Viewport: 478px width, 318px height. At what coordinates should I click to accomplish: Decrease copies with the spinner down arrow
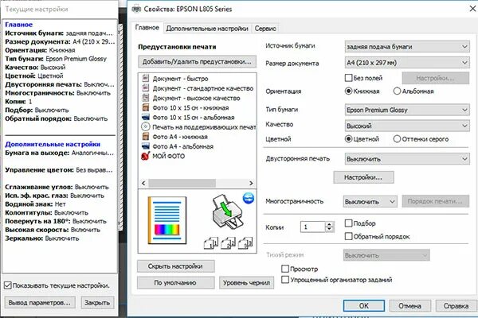(x=330, y=230)
